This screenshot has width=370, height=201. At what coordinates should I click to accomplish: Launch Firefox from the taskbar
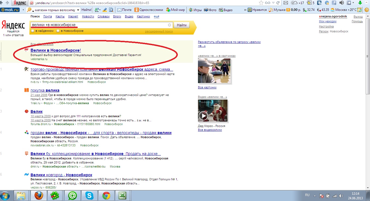click(x=38, y=195)
